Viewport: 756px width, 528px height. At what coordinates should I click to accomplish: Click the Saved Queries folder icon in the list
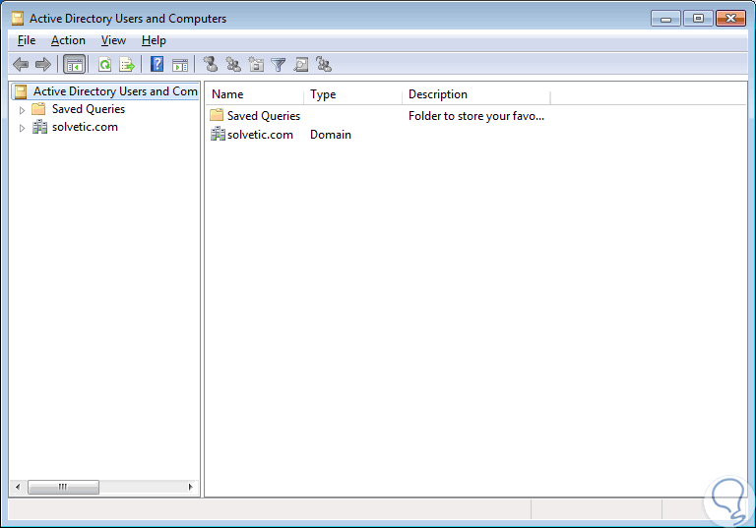click(217, 115)
